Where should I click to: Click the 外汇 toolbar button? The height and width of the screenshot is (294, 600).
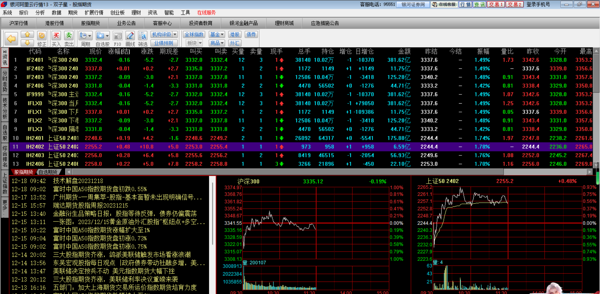234,43
